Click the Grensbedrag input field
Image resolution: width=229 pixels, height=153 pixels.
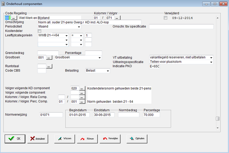click(48, 53)
